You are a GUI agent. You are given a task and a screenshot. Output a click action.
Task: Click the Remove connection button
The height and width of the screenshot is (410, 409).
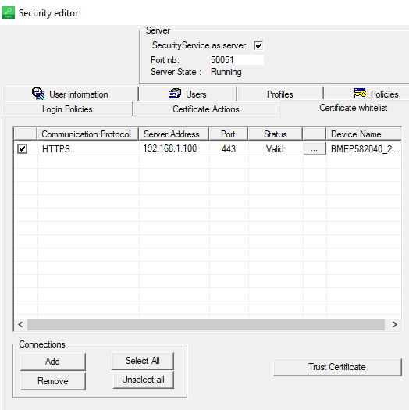(x=53, y=381)
